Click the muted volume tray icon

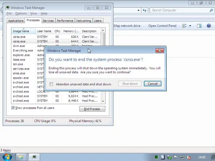pyautogui.click(x=189, y=157)
